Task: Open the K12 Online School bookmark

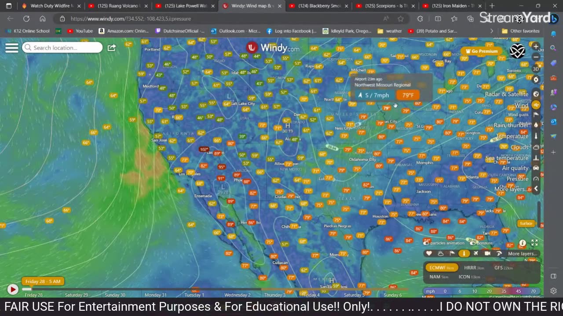Action: 29,31
